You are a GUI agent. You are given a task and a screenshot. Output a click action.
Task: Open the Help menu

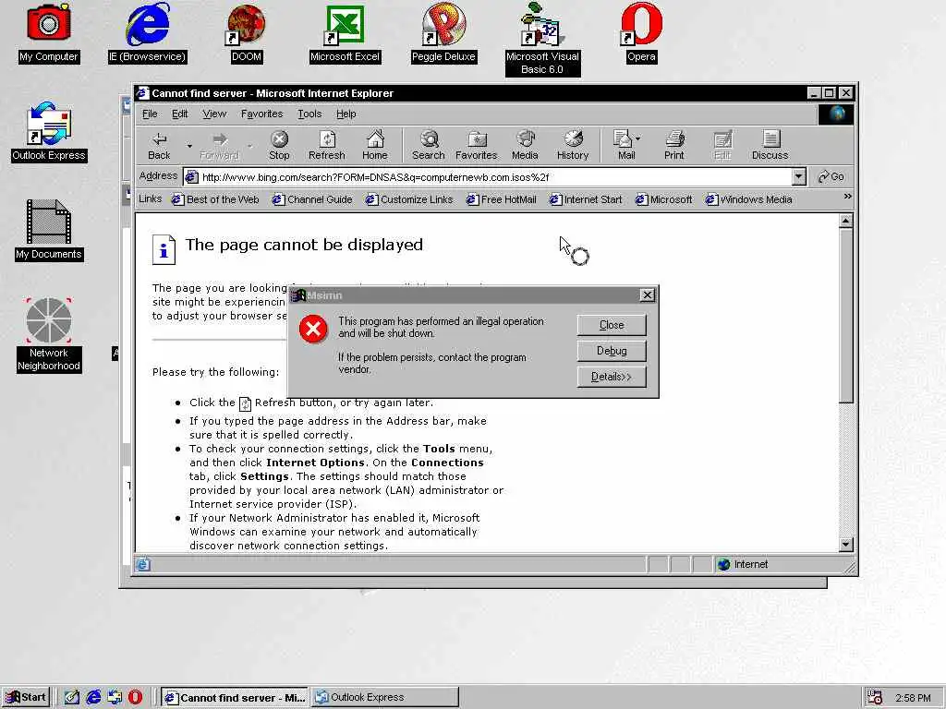[346, 114]
